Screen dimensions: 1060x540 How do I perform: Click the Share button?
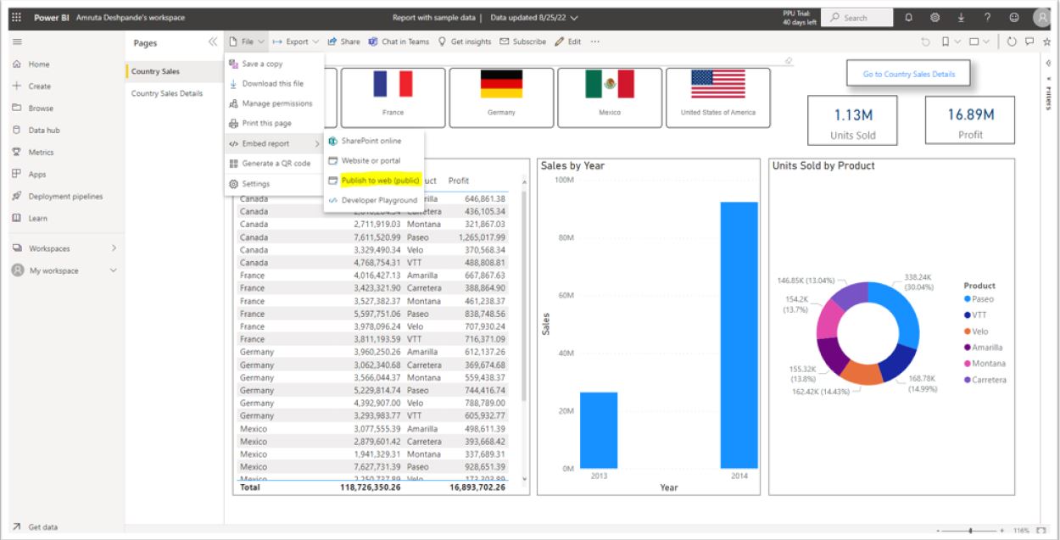pos(343,42)
